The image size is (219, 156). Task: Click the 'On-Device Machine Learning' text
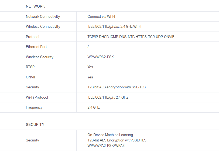pos(110,135)
